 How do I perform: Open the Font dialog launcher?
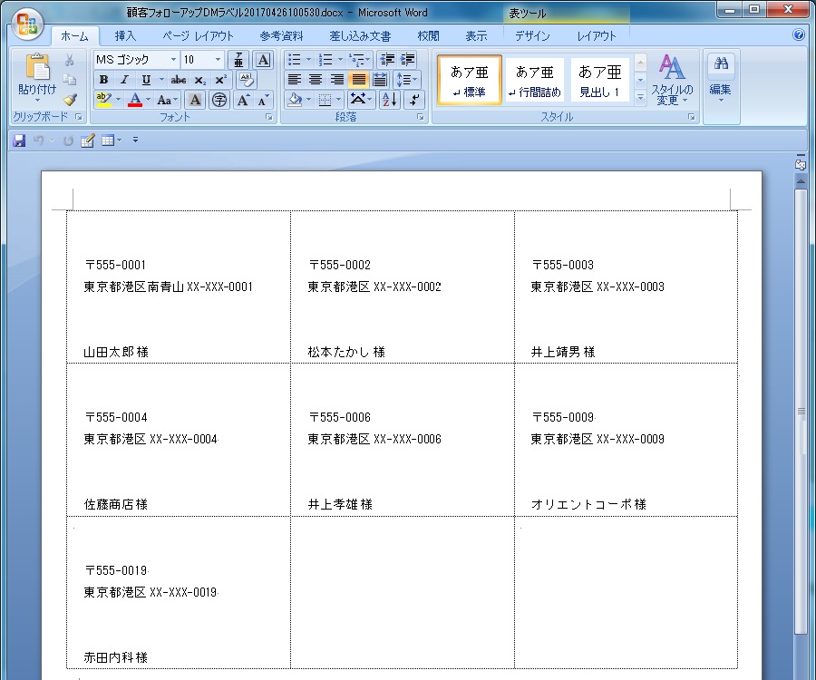point(269,117)
